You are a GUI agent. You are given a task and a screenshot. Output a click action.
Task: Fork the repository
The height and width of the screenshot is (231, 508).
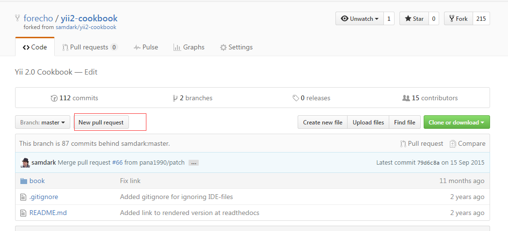pos(459,19)
